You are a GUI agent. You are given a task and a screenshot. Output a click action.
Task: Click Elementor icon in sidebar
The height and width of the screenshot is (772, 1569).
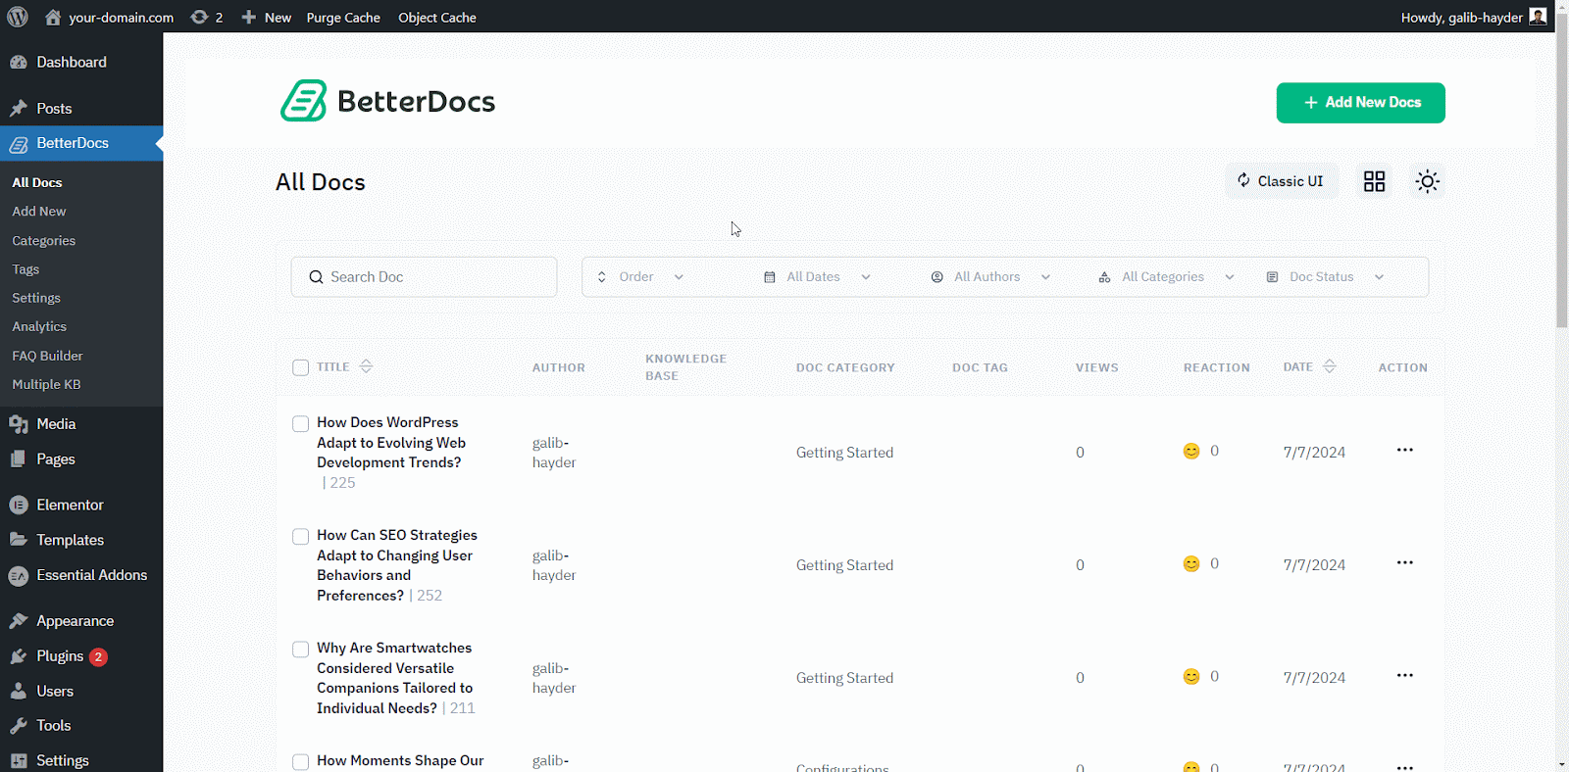(18, 505)
